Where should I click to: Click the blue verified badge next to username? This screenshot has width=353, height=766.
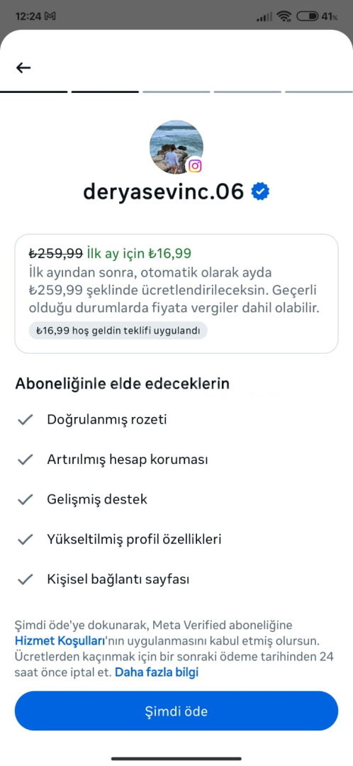click(260, 192)
